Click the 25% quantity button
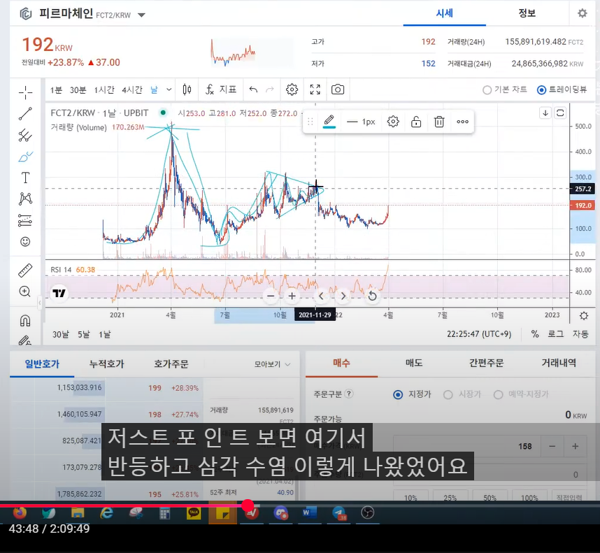The image size is (600, 553). (x=450, y=497)
